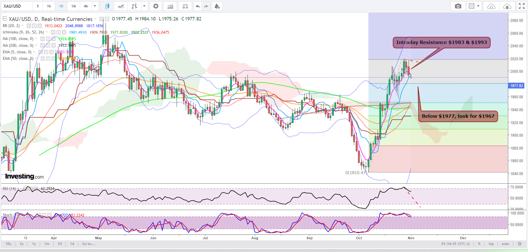Open indicators chart icon in toolbar
The height and width of the screenshot is (252, 528).
point(170,6)
